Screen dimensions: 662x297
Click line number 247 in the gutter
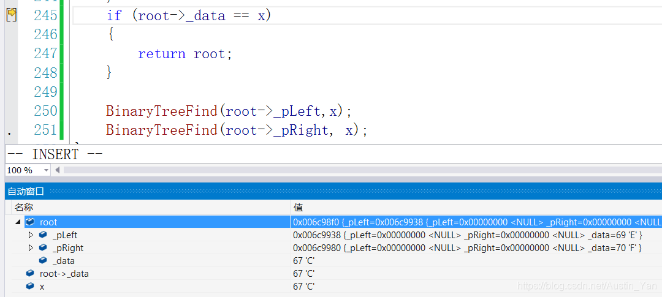pyautogui.click(x=45, y=53)
